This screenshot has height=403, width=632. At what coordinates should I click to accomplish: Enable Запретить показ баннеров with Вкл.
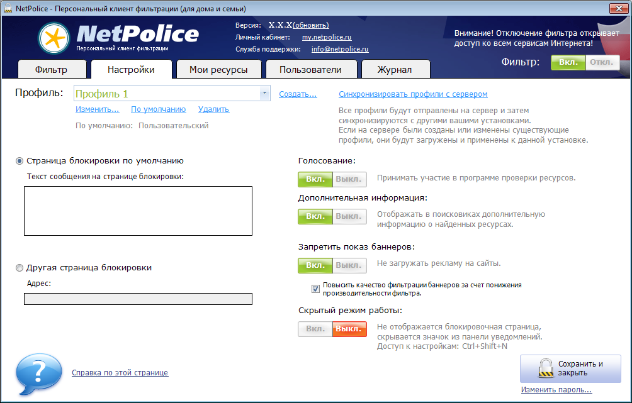tap(315, 265)
